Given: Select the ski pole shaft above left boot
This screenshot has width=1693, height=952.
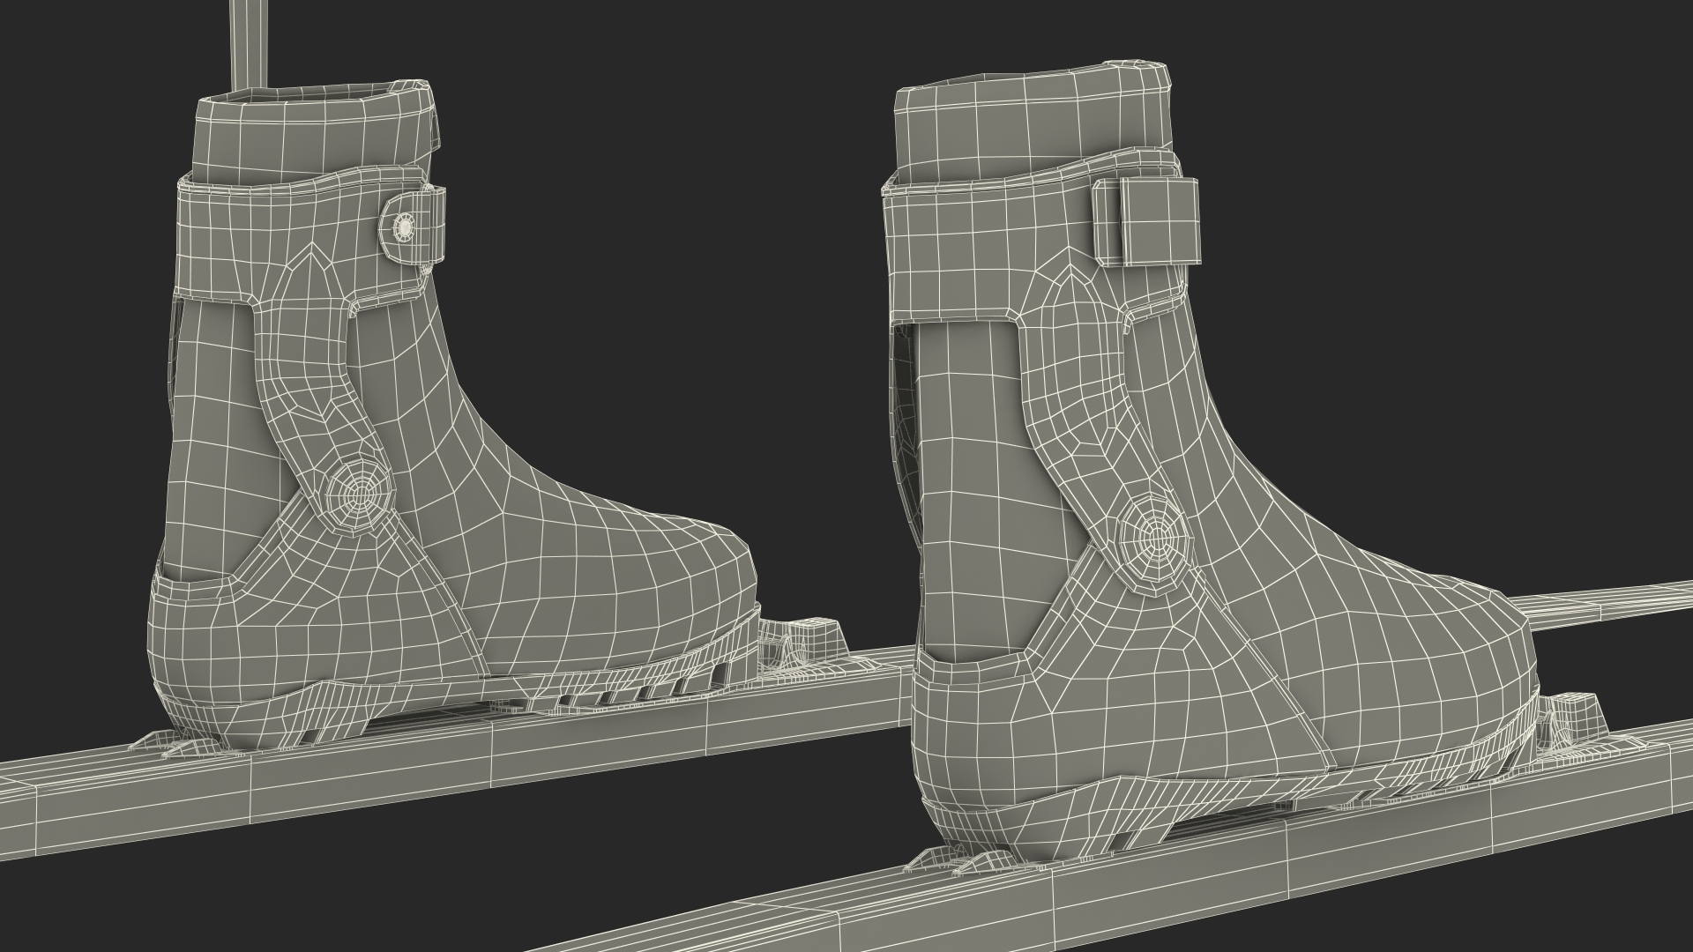Looking at the screenshot, I should pos(248,44).
